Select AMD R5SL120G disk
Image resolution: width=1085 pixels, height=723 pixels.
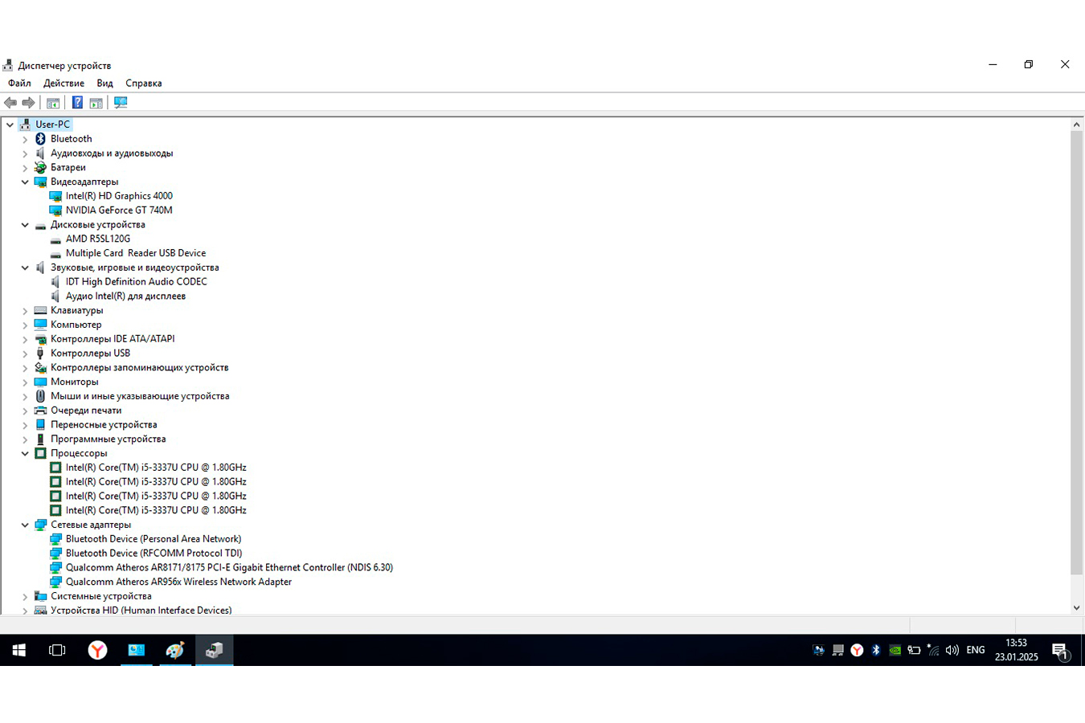click(x=98, y=239)
